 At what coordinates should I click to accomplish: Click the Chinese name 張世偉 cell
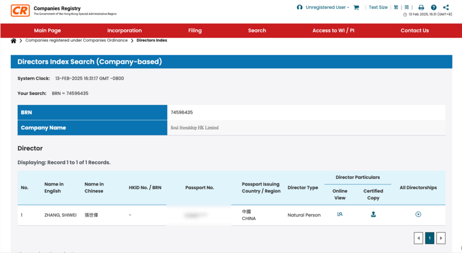[91, 215]
